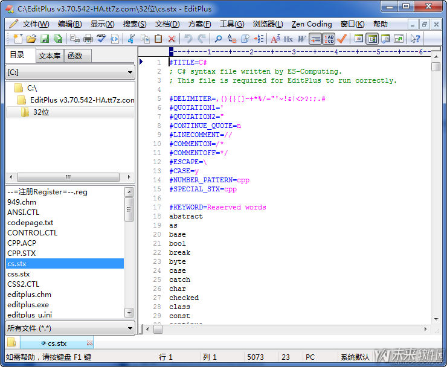Close the cs.stx document tab
Viewport: 447px width, 367px height.
coord(89,343)
